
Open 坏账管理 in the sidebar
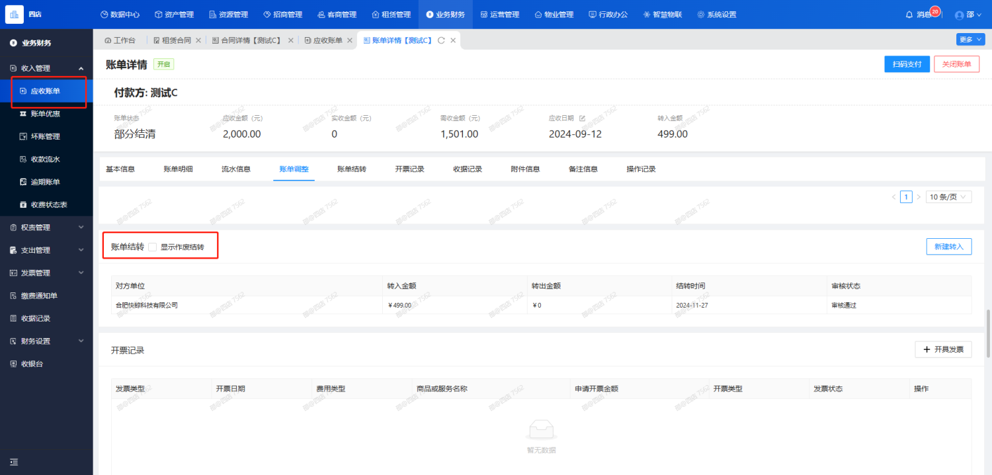point(46,136)
